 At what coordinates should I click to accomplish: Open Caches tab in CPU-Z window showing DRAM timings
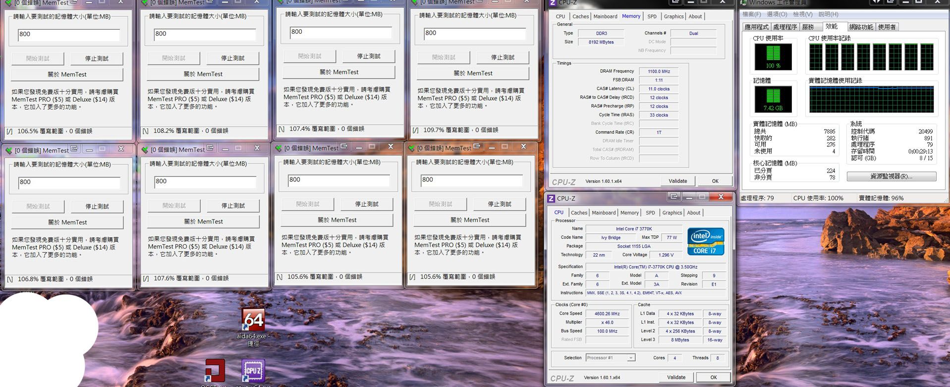tap(580, 16)
